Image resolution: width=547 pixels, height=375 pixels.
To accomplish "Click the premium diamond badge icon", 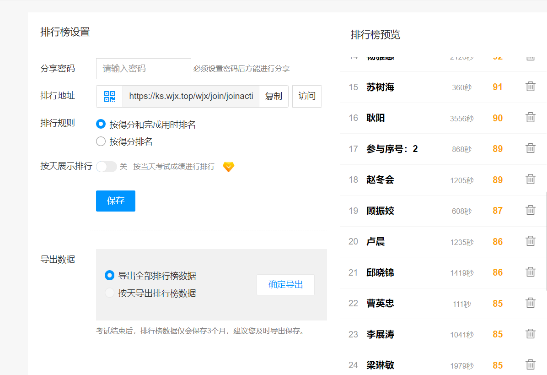I will (x=228, y=167).
